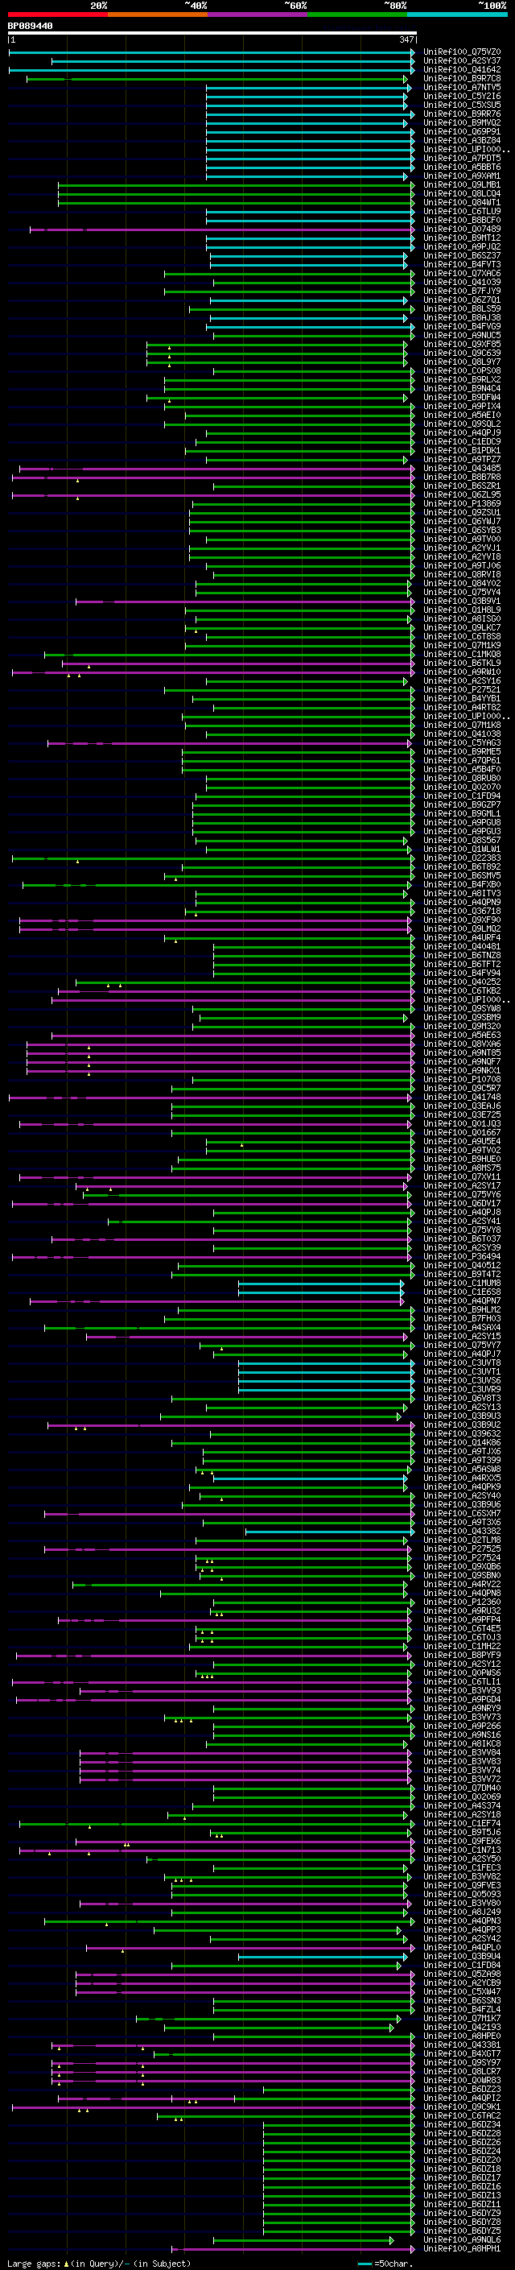Click the alignment bar for UniRef100_C6TLU9
Viewport: 515px width, 2270px height.
point(310,212)
